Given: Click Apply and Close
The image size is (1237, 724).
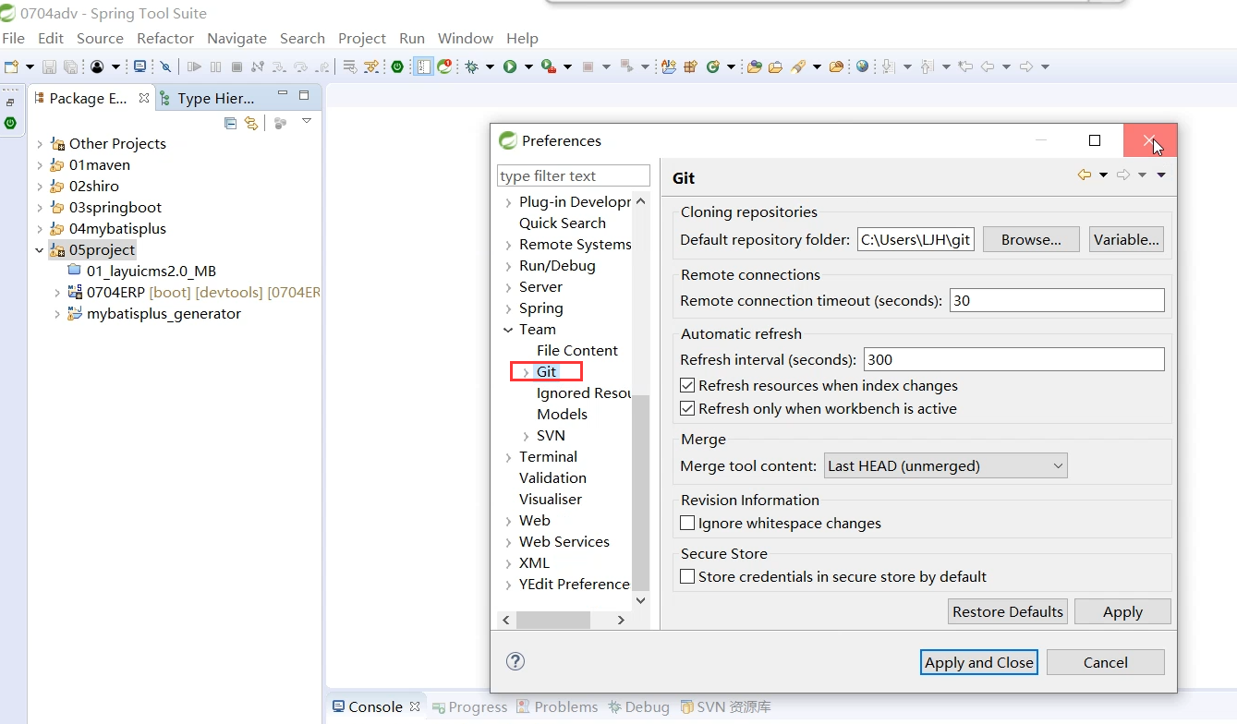Looking at the screenshot, I should 979,662.
